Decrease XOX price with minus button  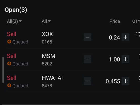tap(87, 37)
